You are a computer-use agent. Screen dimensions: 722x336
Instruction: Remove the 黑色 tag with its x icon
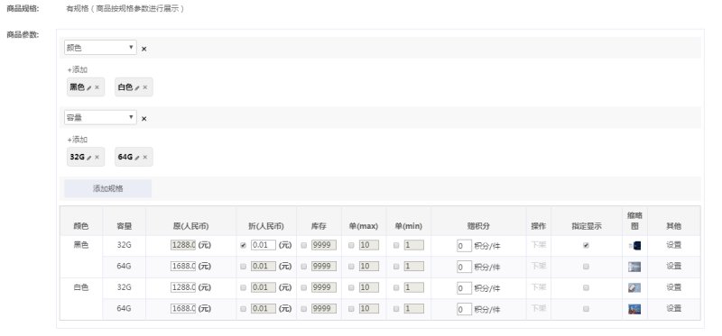click(x=97, y=87)
